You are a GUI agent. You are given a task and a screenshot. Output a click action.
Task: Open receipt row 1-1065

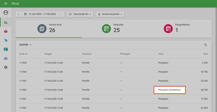tap(113, 63)
